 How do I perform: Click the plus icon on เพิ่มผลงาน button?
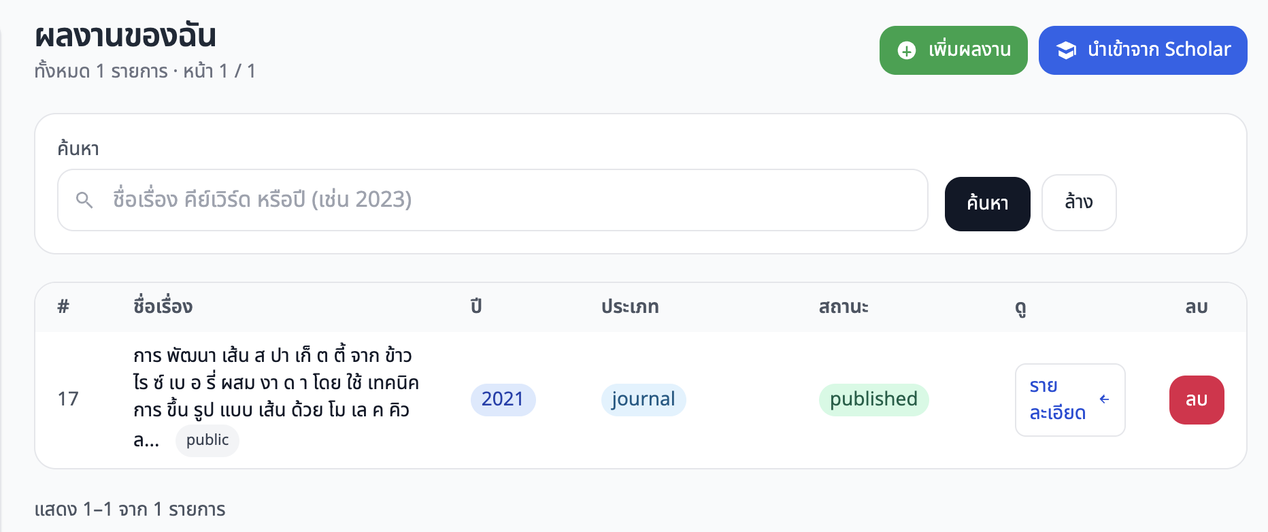point(907,50)
